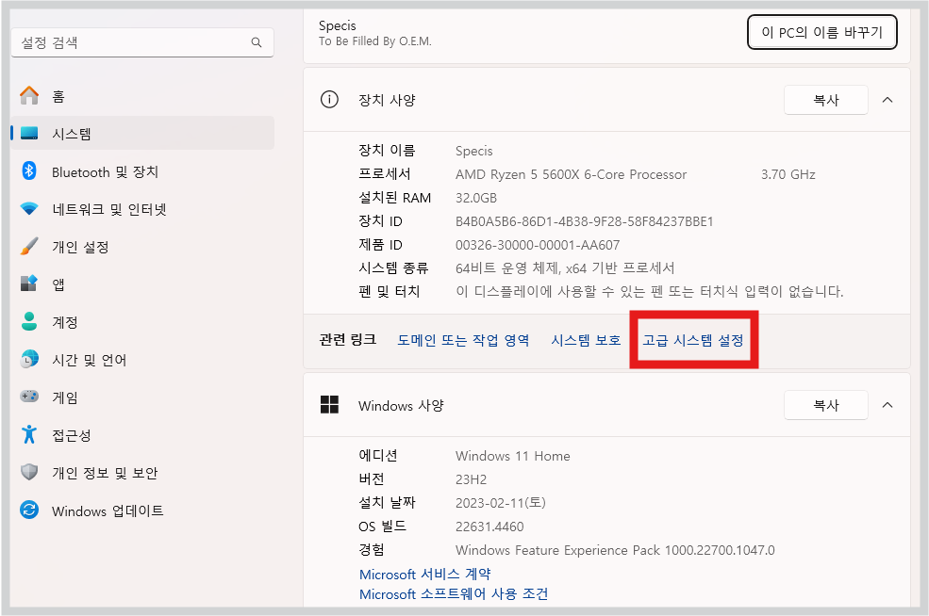Open Bluetooth 및 장치 settings
Image resolution: width=929 pixels, height=616 pixels.
point(142,171)
